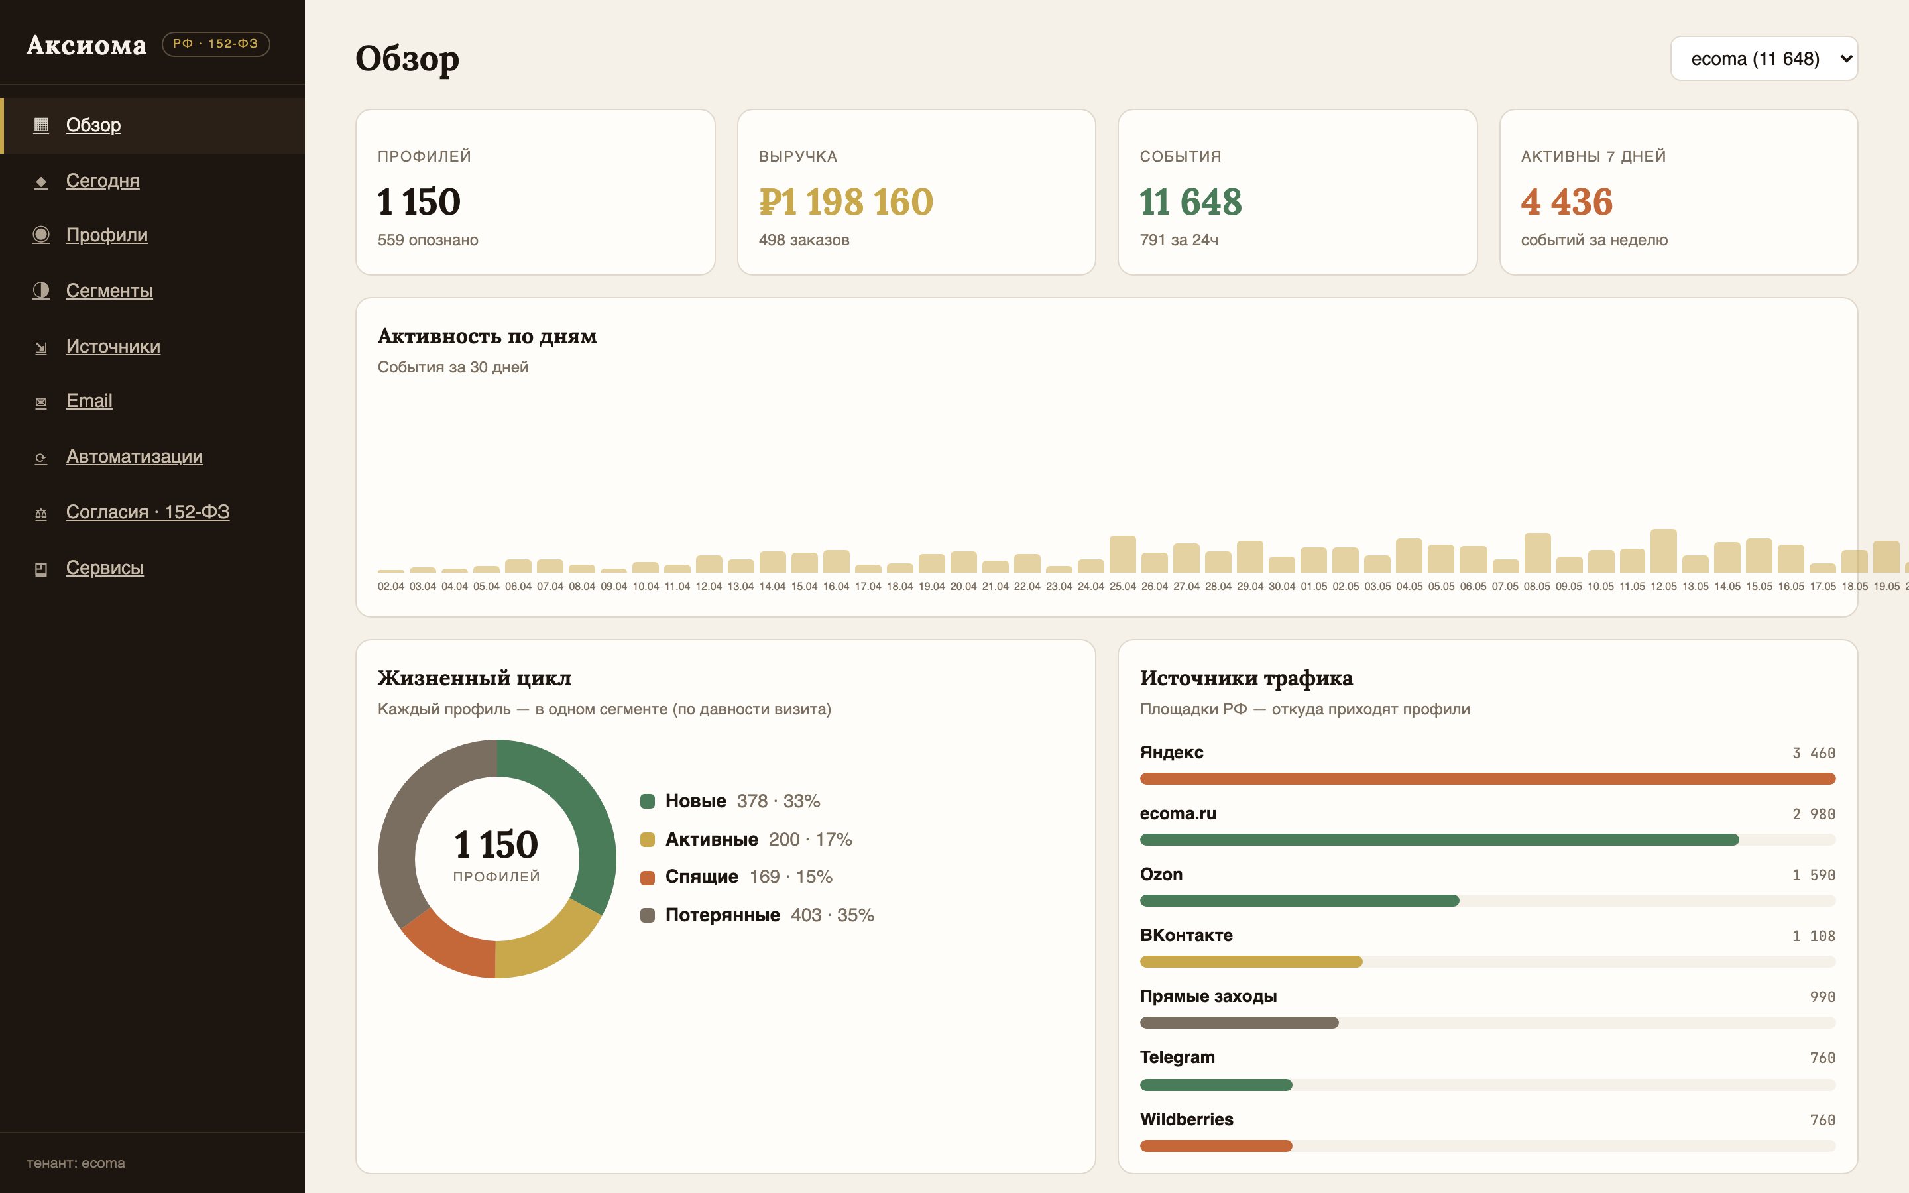Viewport: 1909px width, 1193px height.
Task: Open the Профили section
Action: pos(107,235)
